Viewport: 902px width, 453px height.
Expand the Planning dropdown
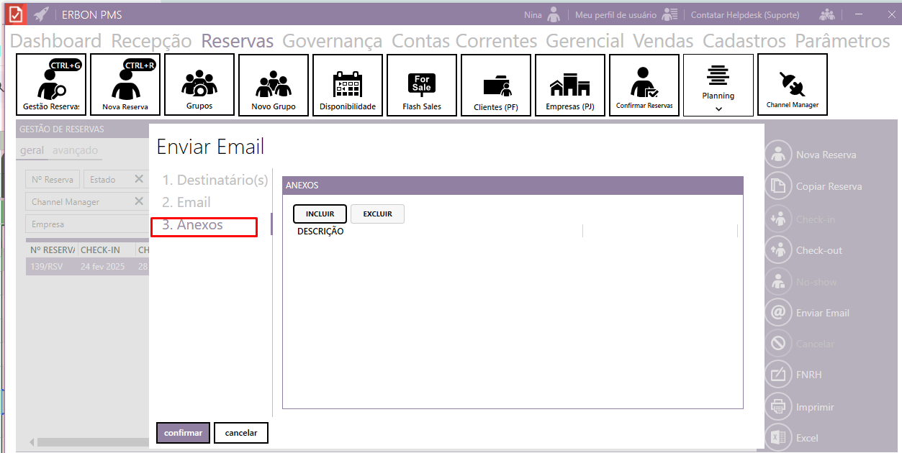pyautogui.click(x=718, y=109)
